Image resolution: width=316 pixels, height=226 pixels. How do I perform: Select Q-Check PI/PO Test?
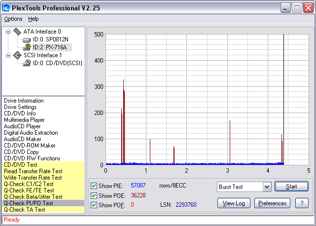pyautogui.click(x=43, y=203)
